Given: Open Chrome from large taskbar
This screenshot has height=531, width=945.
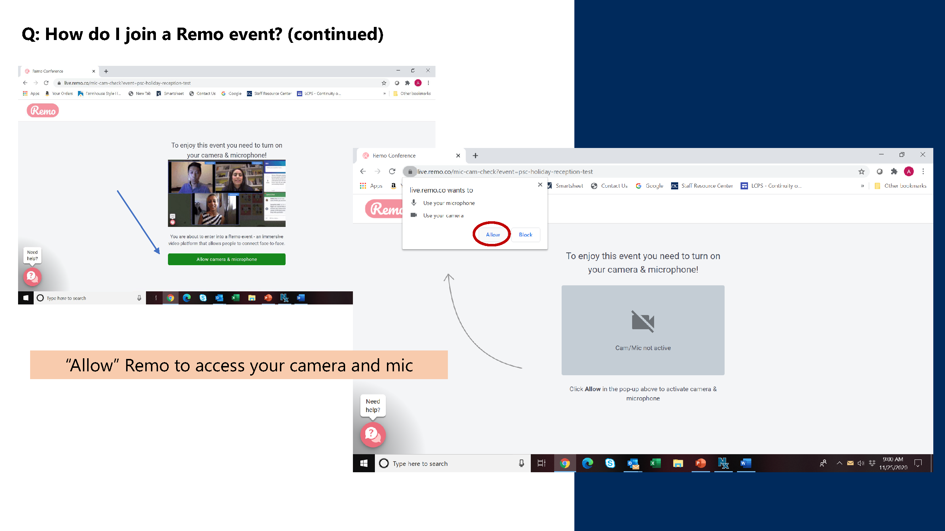Looking at the screenshot, I should point(564,464).
